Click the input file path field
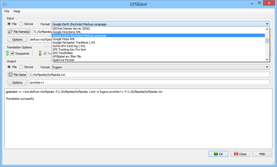277x167 pixels. click(42, 32)
